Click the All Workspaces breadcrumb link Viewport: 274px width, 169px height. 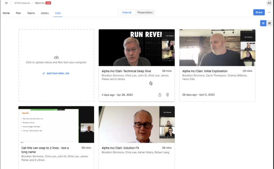(x=23, y=3)
